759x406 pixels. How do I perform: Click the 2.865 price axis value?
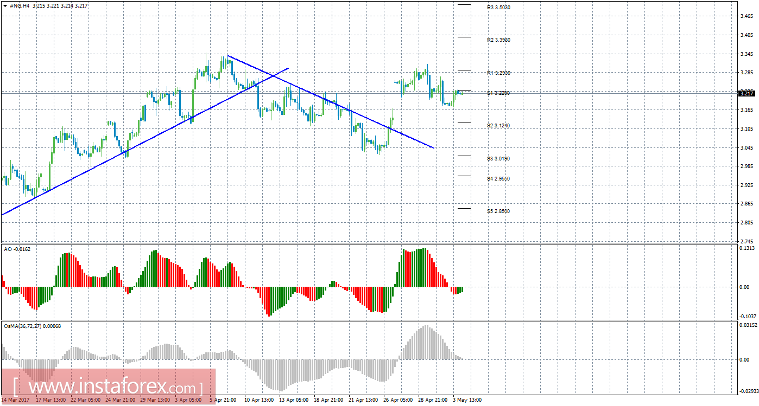tap(748, 204)
